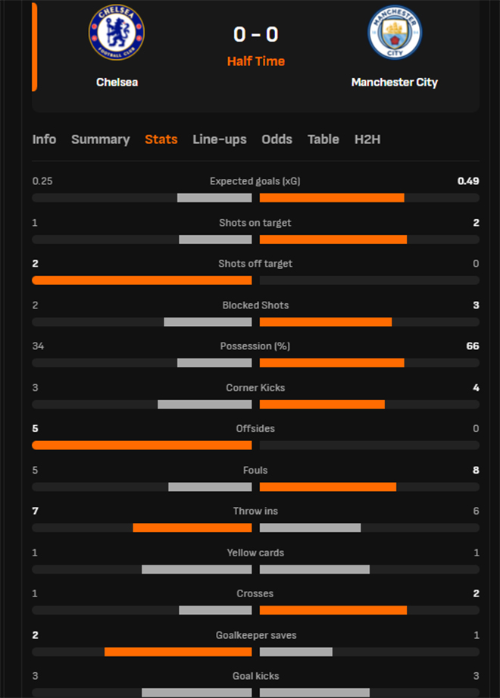Click the orange Possession bar for Manchester City
Screen dimensions: 500x698
(x=332, y=363)
